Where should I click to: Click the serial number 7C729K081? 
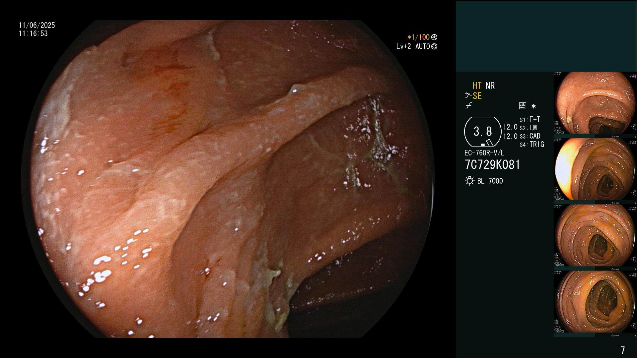492,165
